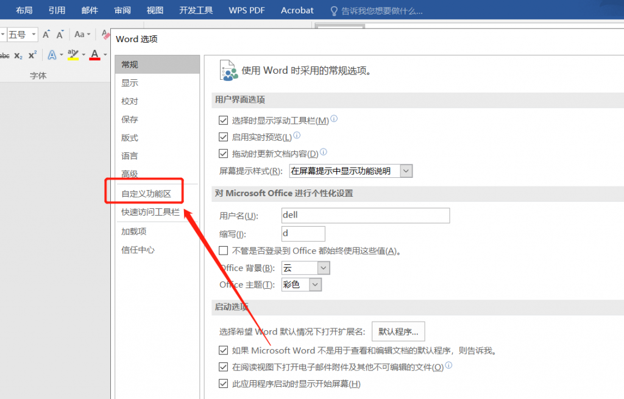Switch to the 布局 ribbon tab
624x399 pixels.
(x=24, y=10)
